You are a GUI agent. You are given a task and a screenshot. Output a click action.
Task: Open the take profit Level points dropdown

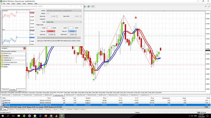tap(71, 28)
